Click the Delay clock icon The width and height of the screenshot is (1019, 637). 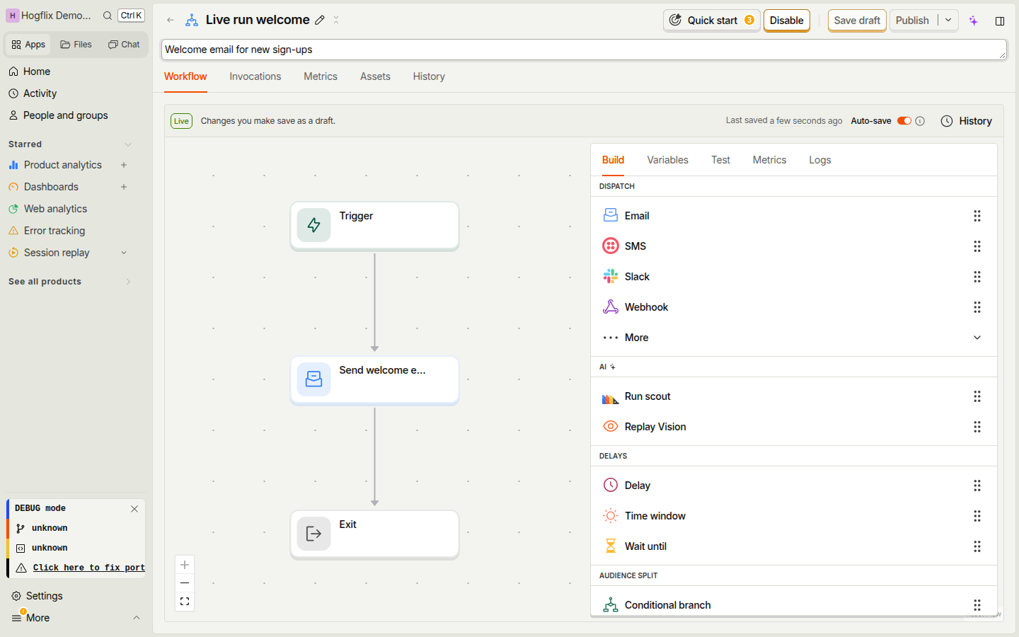pos(611,486)
